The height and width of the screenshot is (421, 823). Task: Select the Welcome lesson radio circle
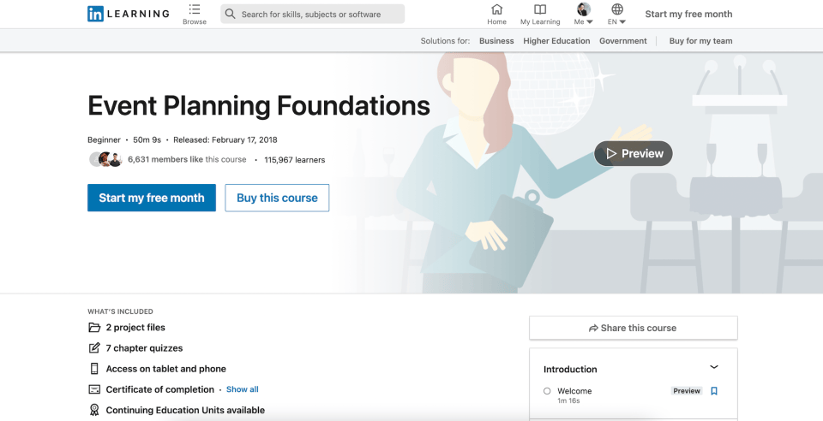(547, 391)
